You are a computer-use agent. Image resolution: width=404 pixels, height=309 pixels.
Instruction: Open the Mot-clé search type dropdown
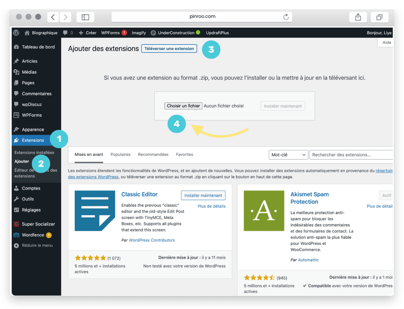tap(288, 155)
